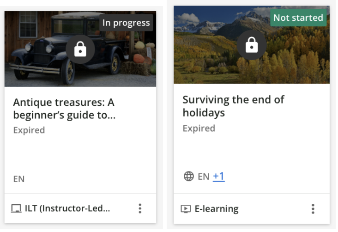The width and height of the screenshot is (338, 232).
Task: Click the lock icon on the mountain image
Action: pos(252,45)
